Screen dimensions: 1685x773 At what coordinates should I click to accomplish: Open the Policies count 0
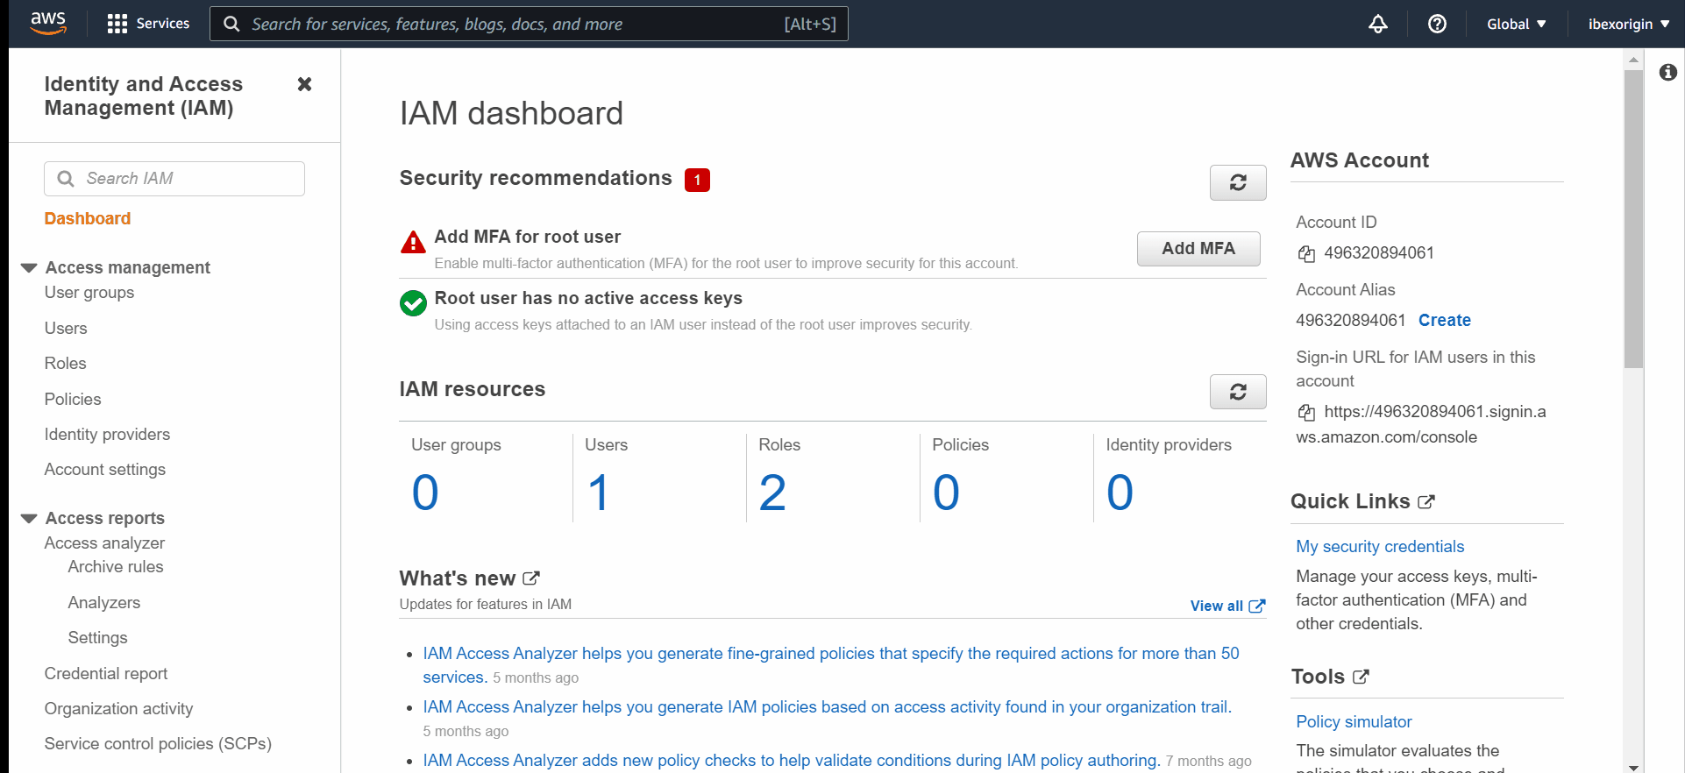[x=946, y=492]
